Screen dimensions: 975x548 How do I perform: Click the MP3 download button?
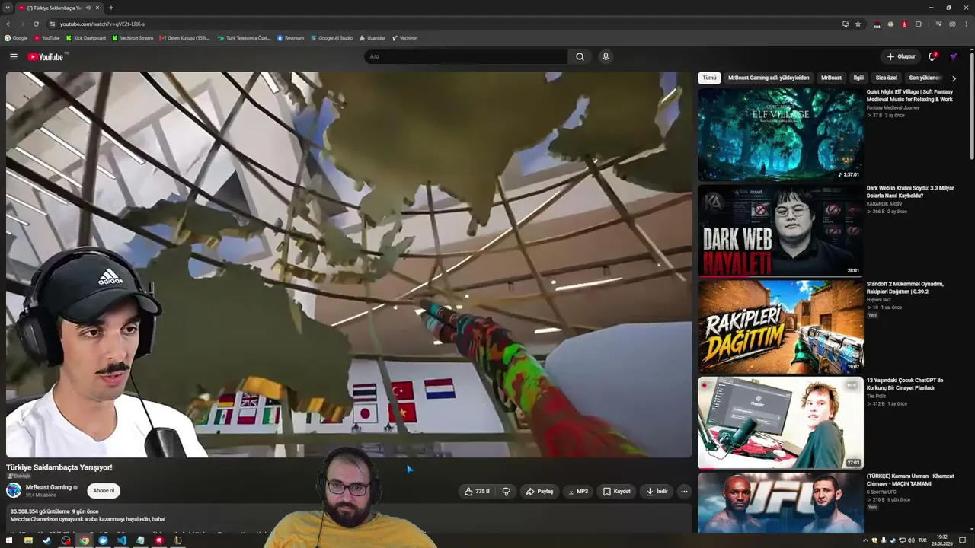[x=578, y=492]
